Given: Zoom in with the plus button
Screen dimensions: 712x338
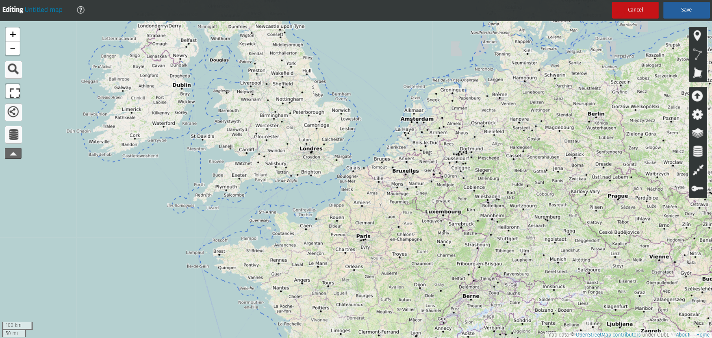Looking at the screenshot, I should tap(13, 35).
